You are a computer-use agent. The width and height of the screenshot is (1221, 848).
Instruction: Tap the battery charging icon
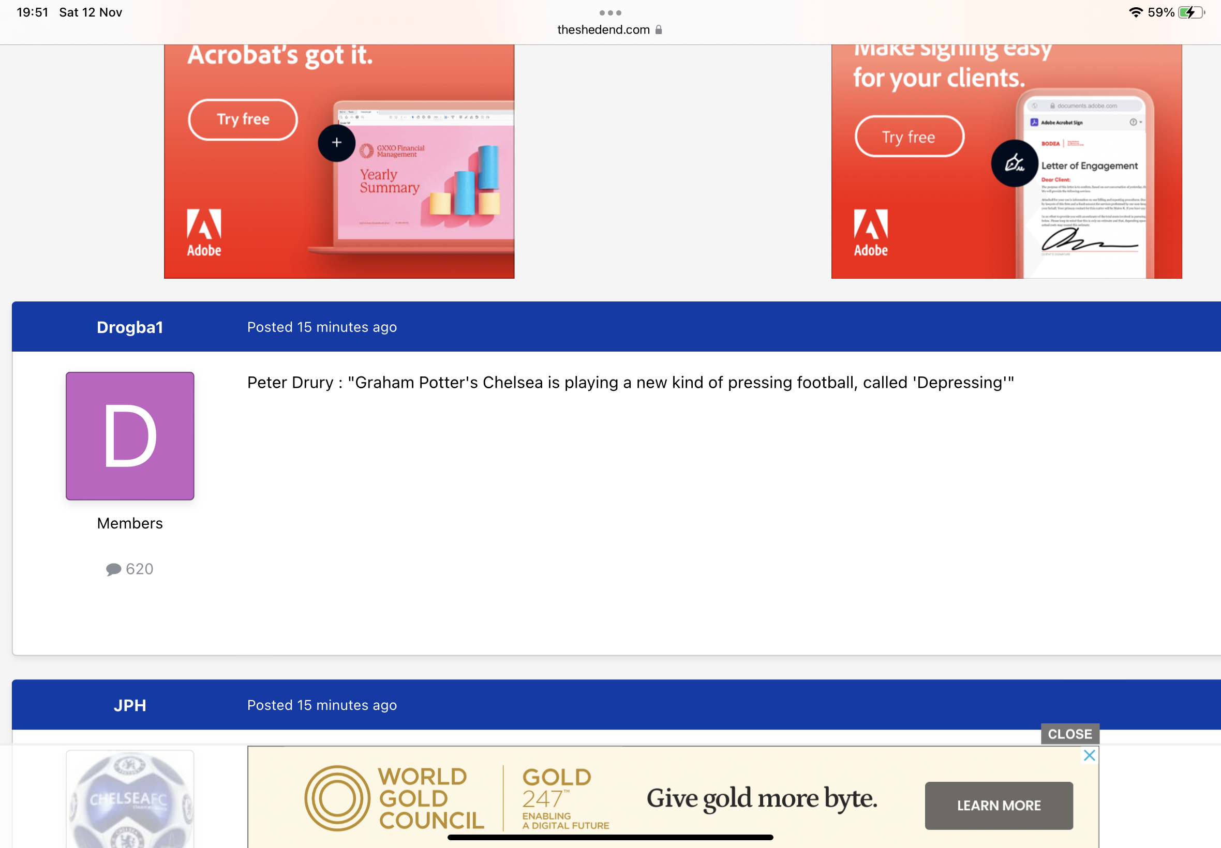coord(1191,12)
